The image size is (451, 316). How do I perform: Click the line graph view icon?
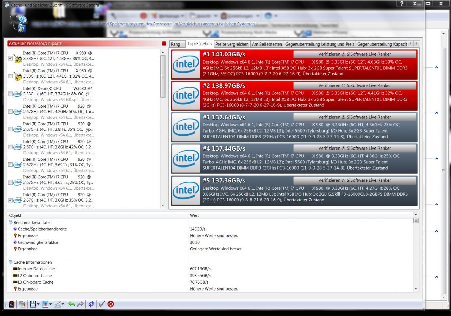(57, 304)
